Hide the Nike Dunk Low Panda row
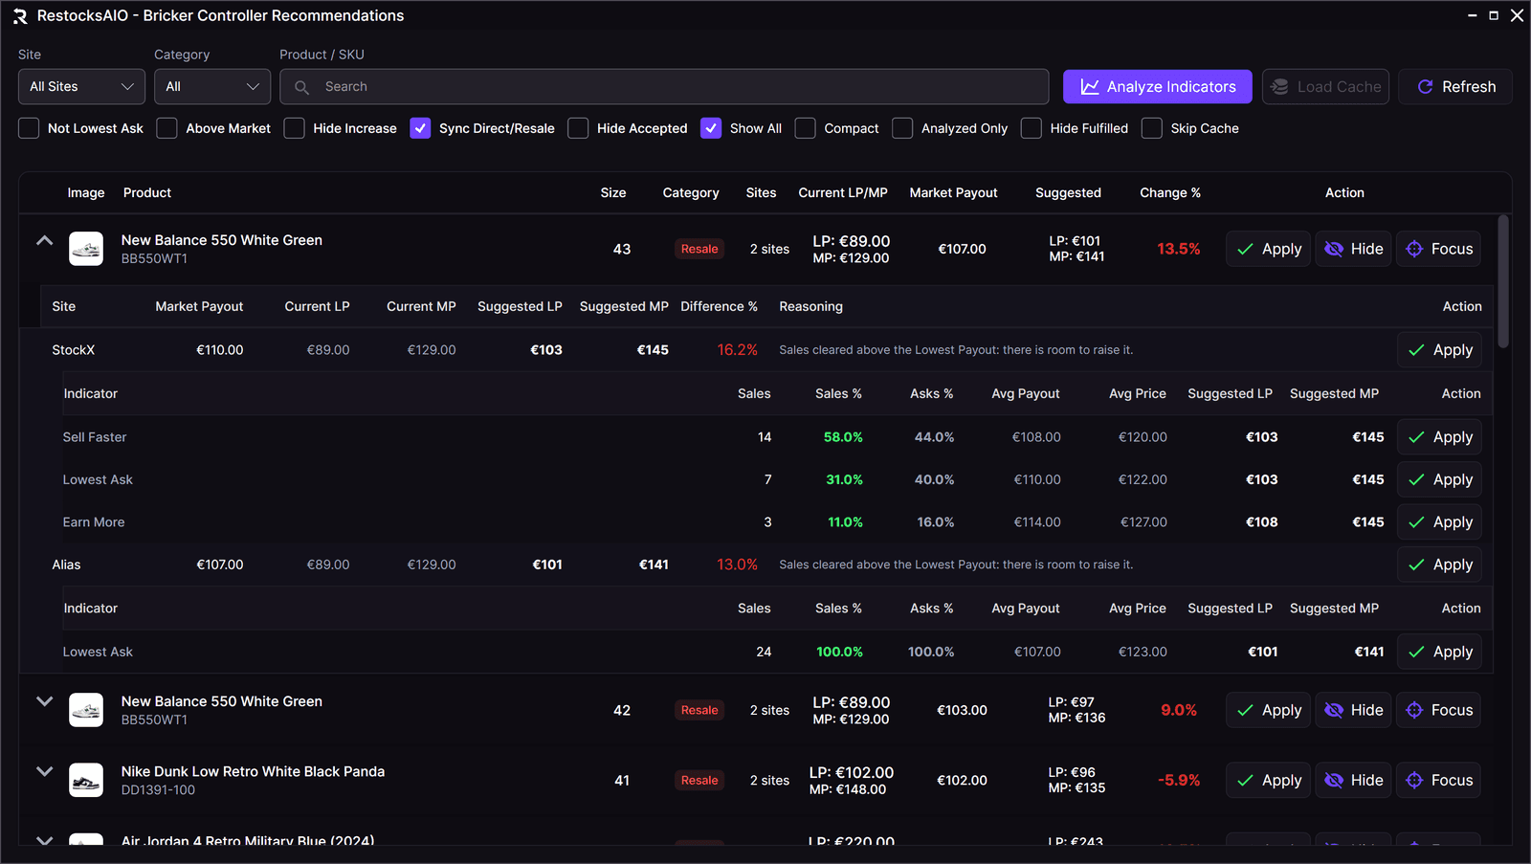Viewport: 1531px width, 864px height. pos(1353,780)
